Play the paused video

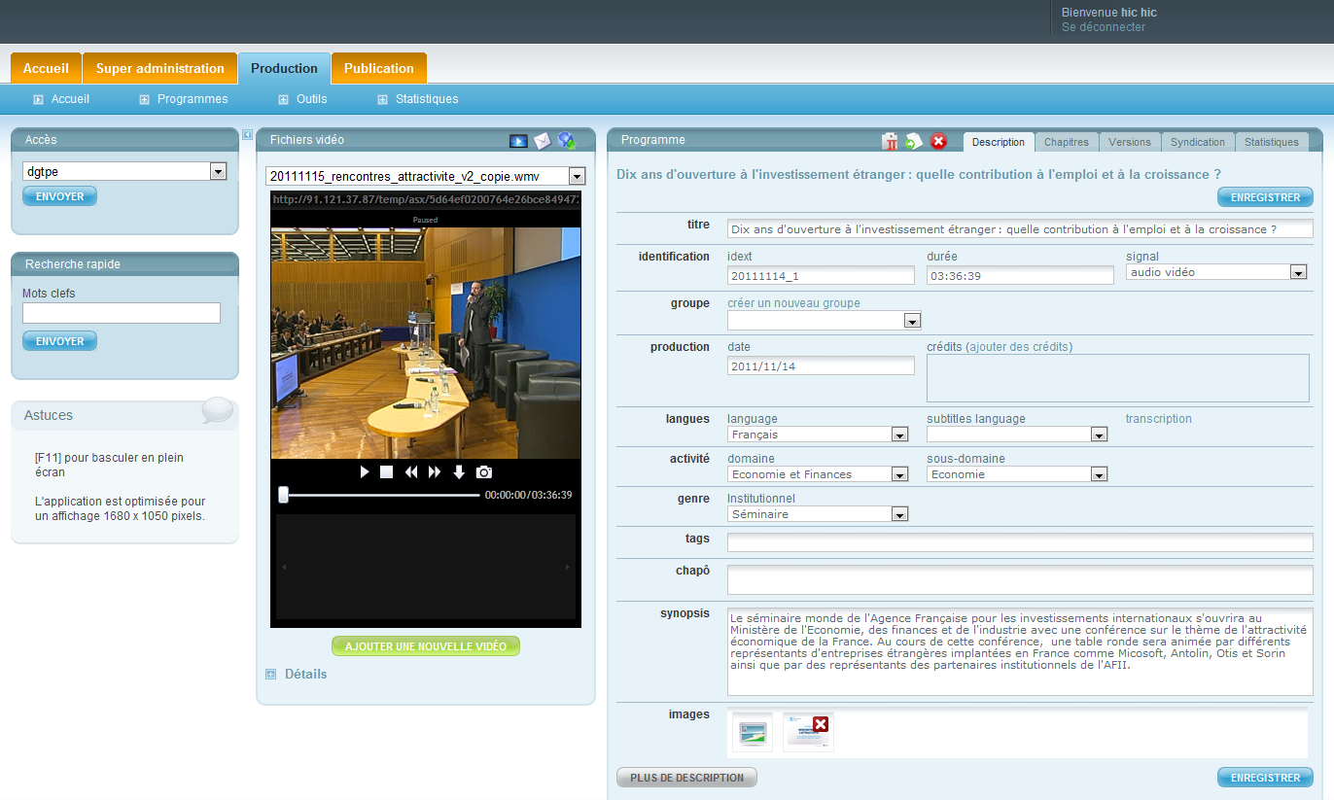tap(365, 472)
